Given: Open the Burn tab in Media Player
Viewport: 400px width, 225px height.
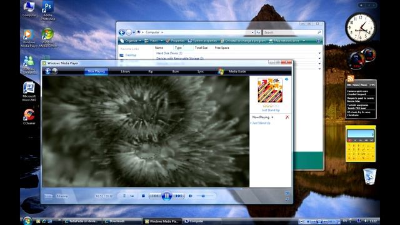Looking at the screenshot, I should click(176, 71).
